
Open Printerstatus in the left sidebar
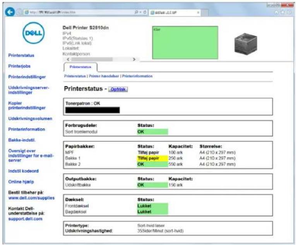pyautogui.click(x=21, y=55)
